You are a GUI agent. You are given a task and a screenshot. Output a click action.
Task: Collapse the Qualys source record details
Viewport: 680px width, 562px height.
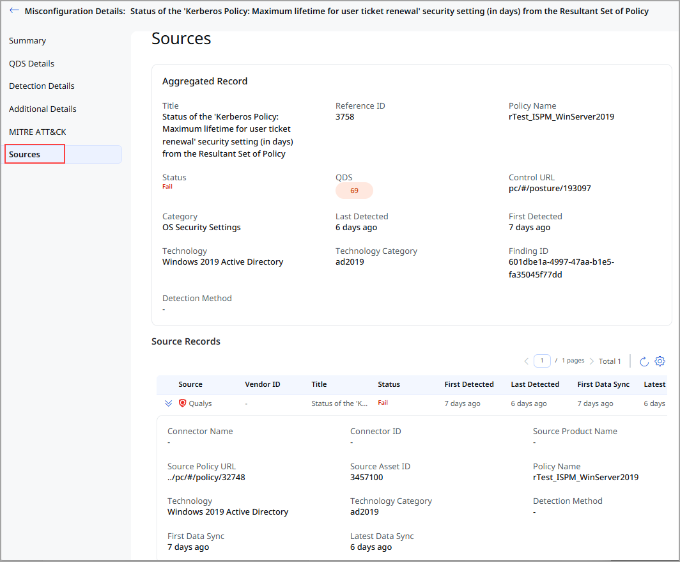pos(168,403)
